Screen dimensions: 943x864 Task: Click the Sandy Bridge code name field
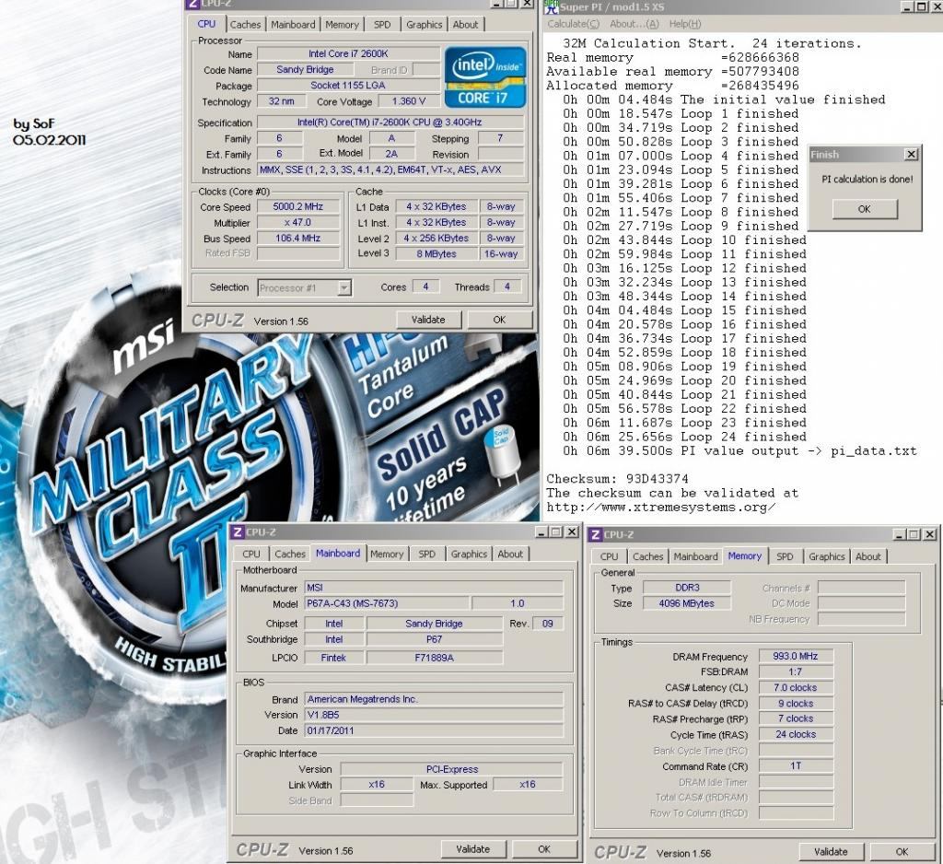pos(305,69)
